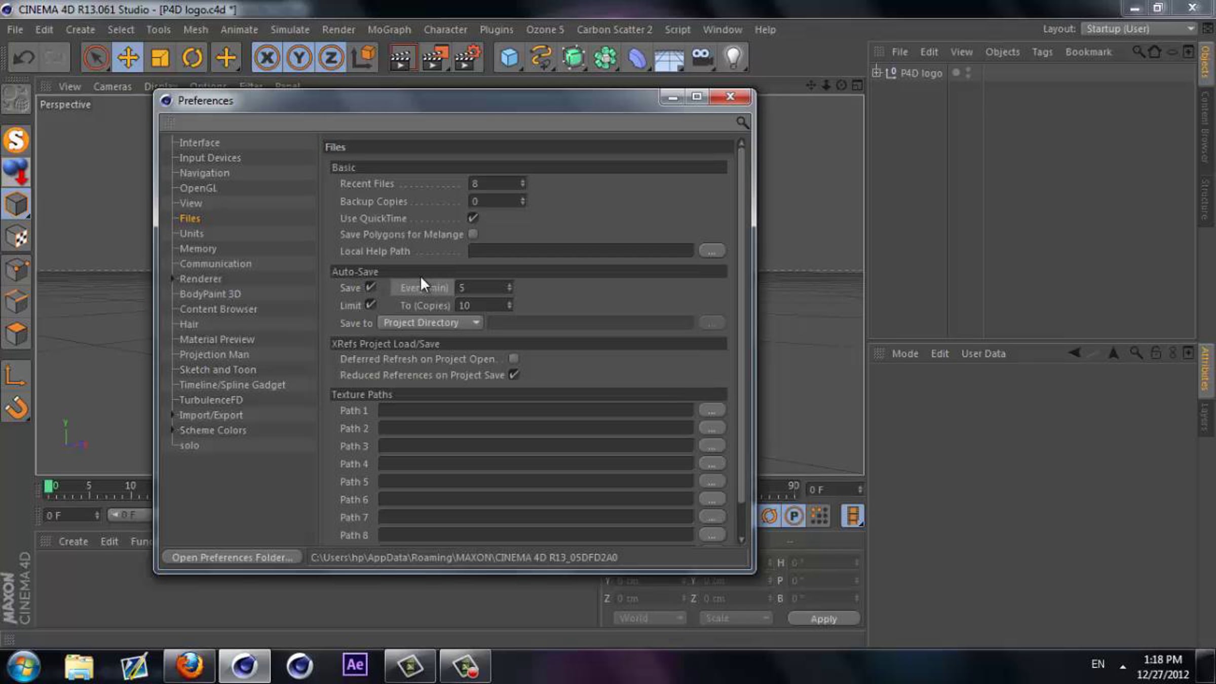Select the Live Selection tool
The height and width of the screenshot is (684, 1216).
pos(96,57)
